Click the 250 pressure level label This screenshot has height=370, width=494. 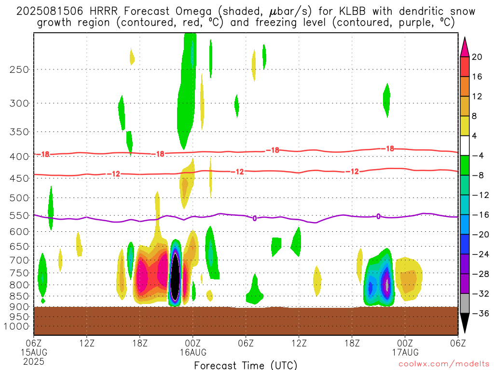click(19, 69)
